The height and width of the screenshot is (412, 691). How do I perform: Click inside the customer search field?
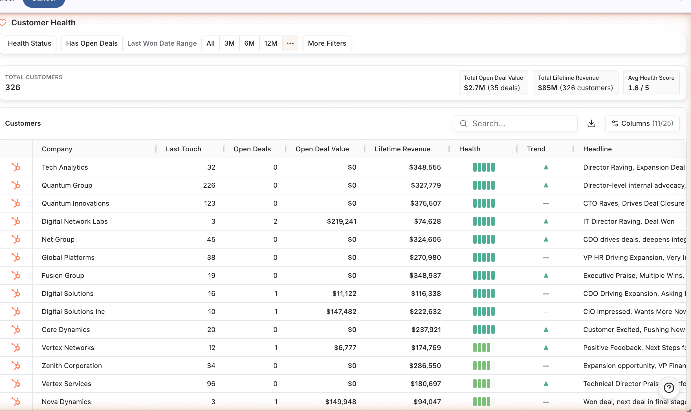(516, 123)
